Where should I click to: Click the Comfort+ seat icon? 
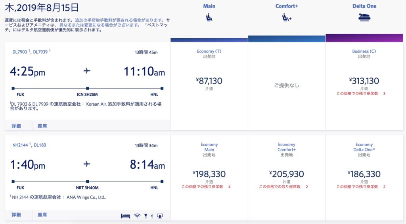(x=287, y=17)
